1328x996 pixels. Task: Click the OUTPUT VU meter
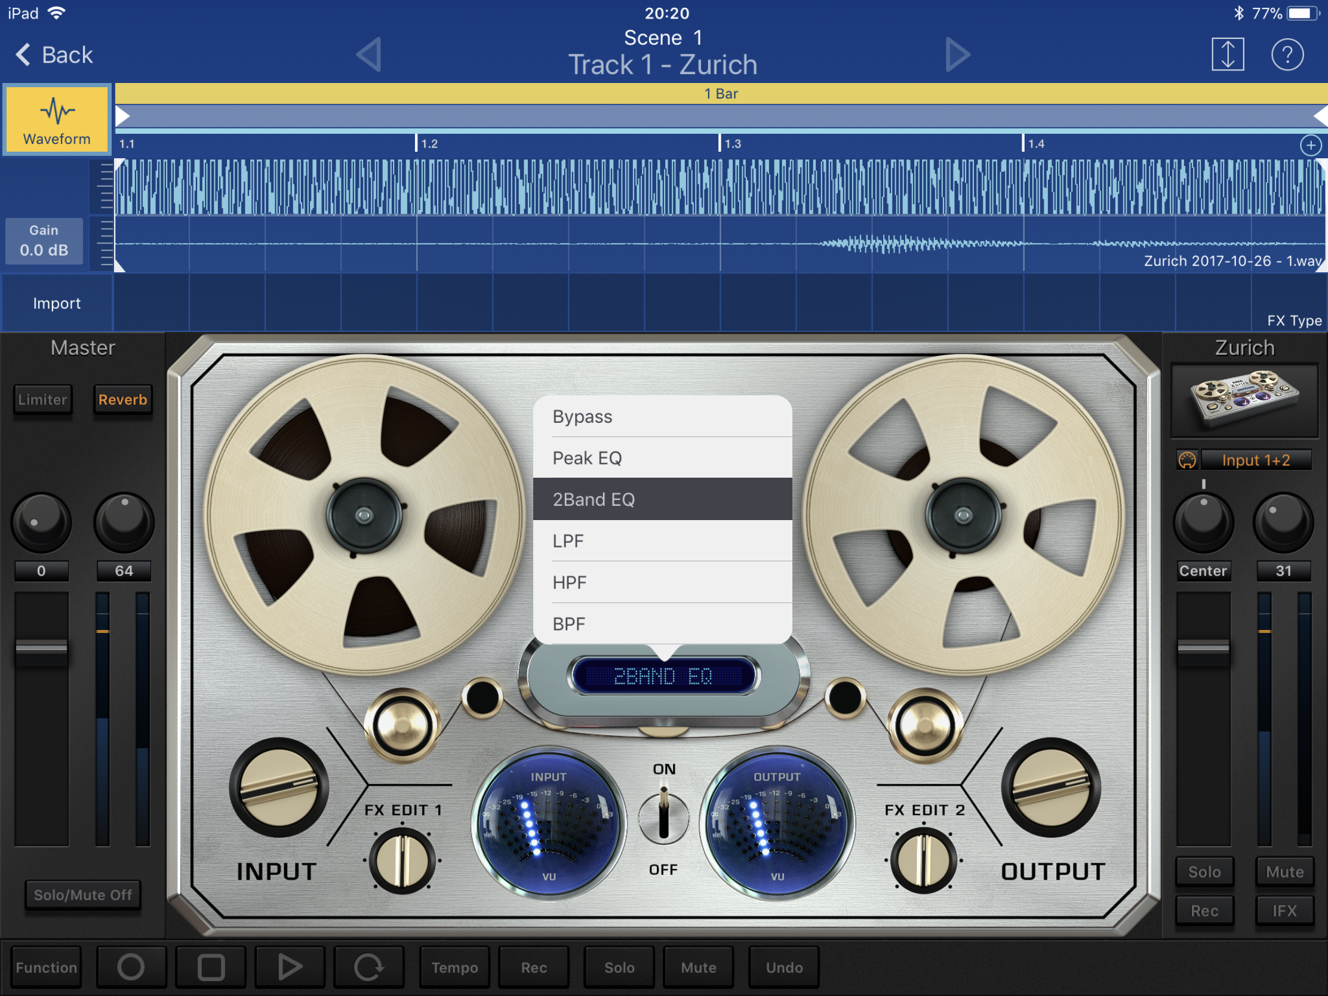click(777, 824)
